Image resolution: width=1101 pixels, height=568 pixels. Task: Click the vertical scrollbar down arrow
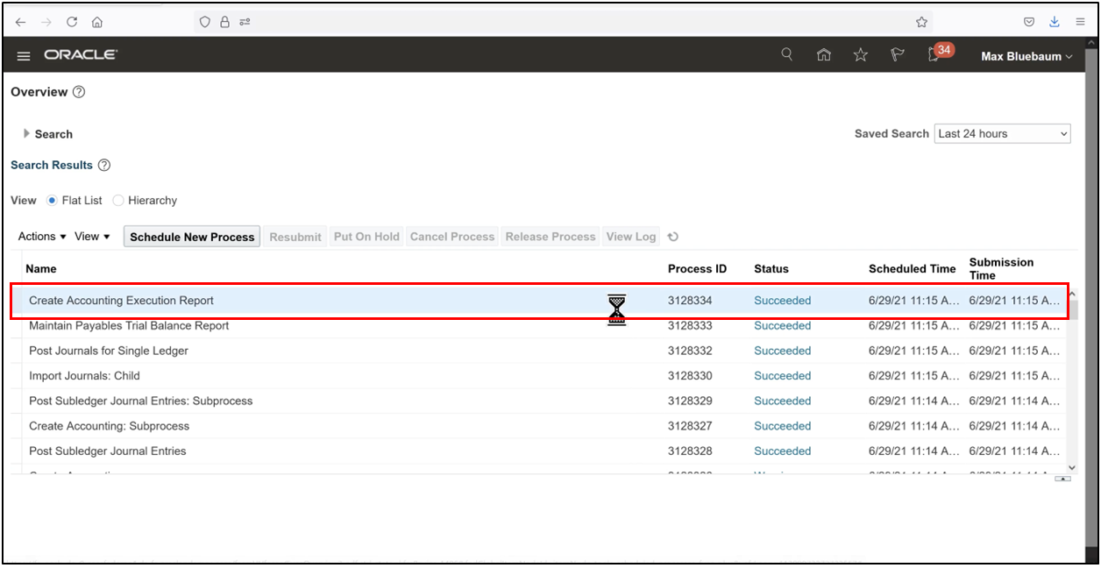click(1071, 467)
